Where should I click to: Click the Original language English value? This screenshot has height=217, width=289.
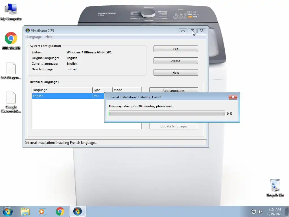(72, 58)
